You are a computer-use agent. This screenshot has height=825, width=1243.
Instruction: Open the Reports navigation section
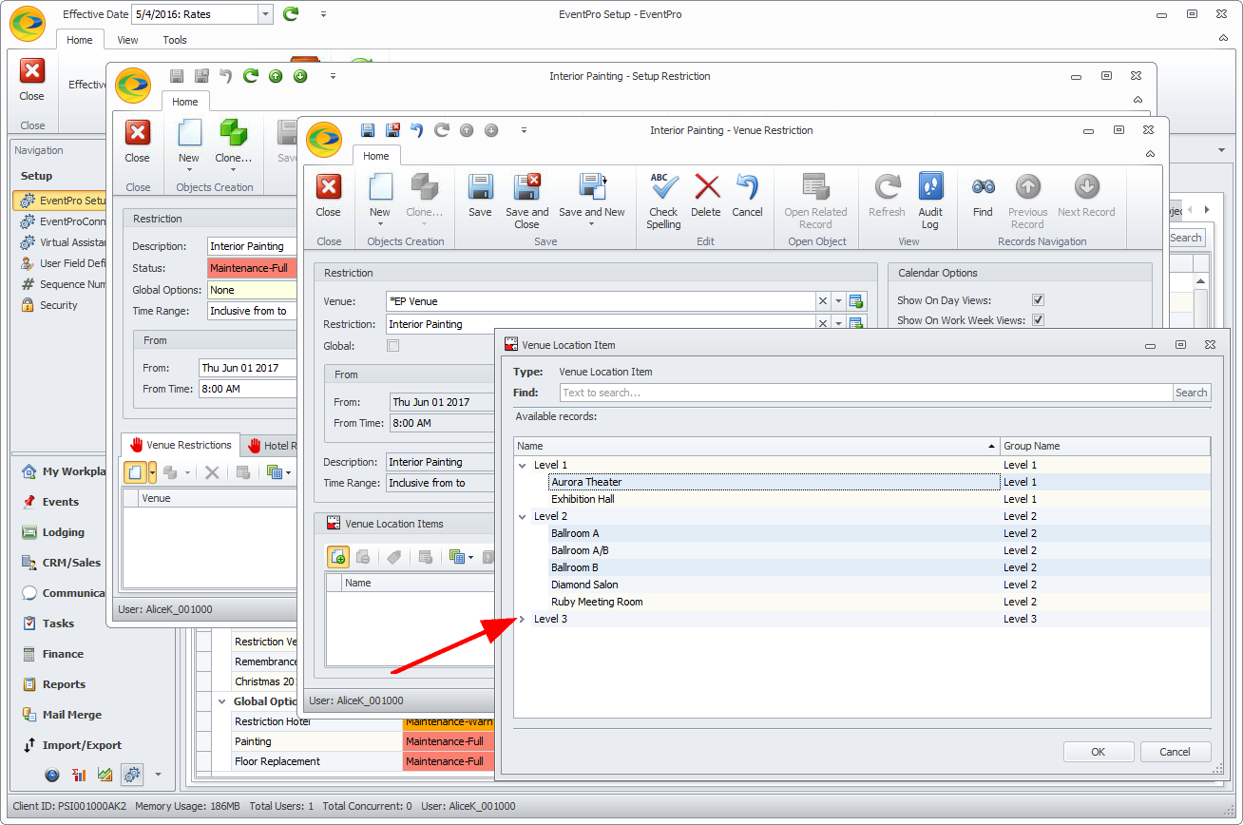[64, 684]
